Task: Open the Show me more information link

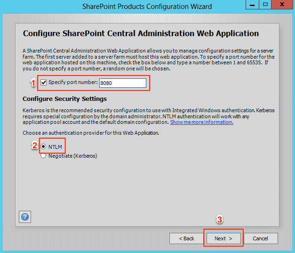Action: click(x=202, y=122)
